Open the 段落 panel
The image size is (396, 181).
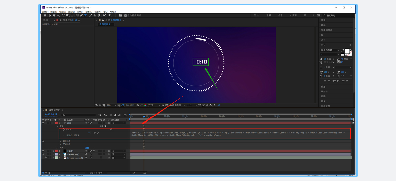[x=323, y=87]
